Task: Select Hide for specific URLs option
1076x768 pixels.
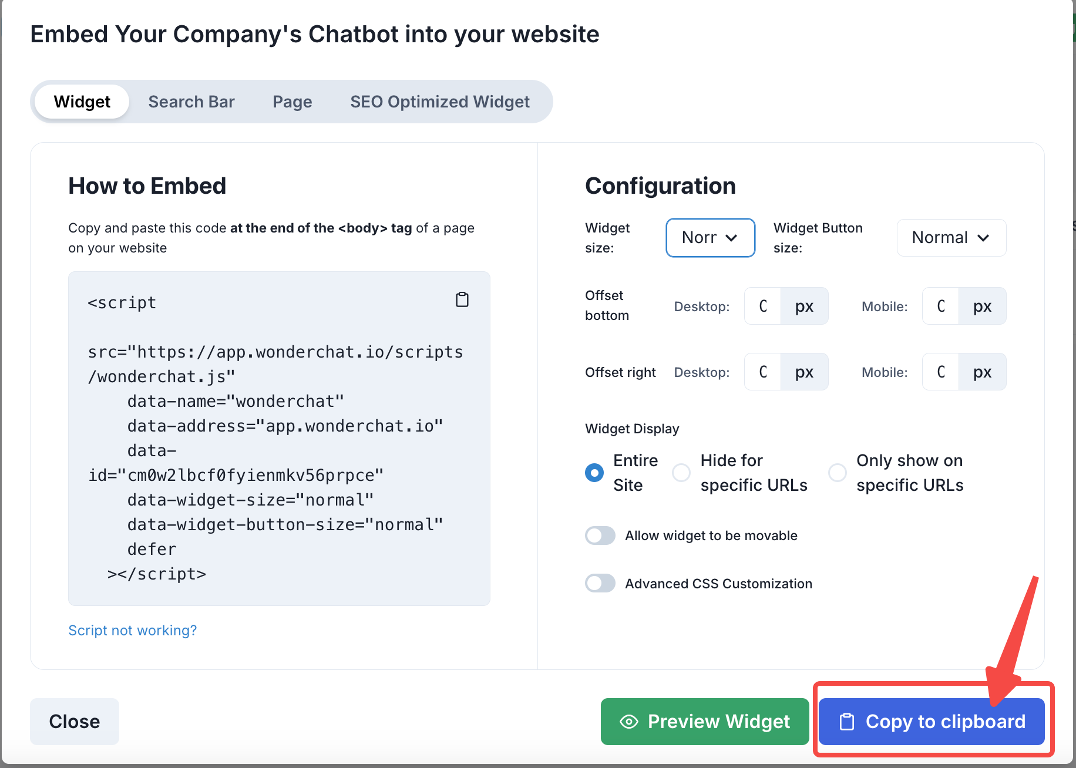Action: [681, 473]
